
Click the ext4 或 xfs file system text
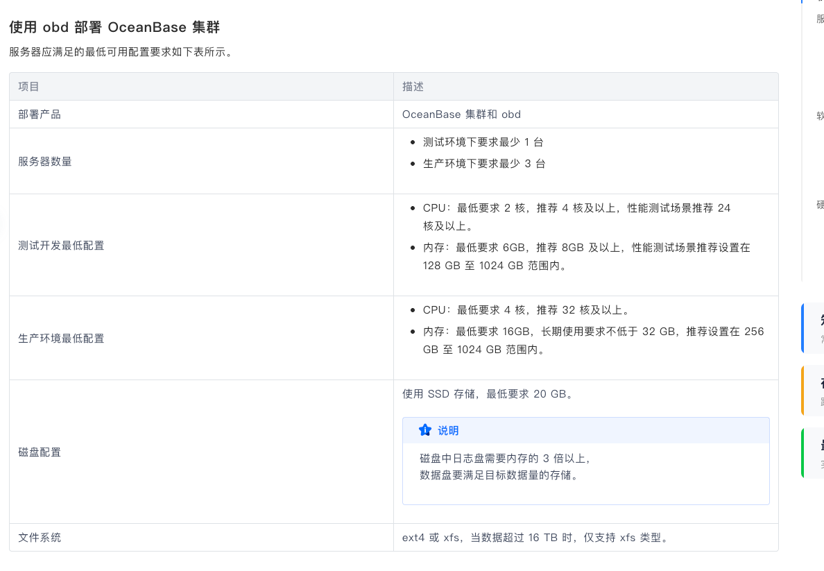click(x=535, y=538)
